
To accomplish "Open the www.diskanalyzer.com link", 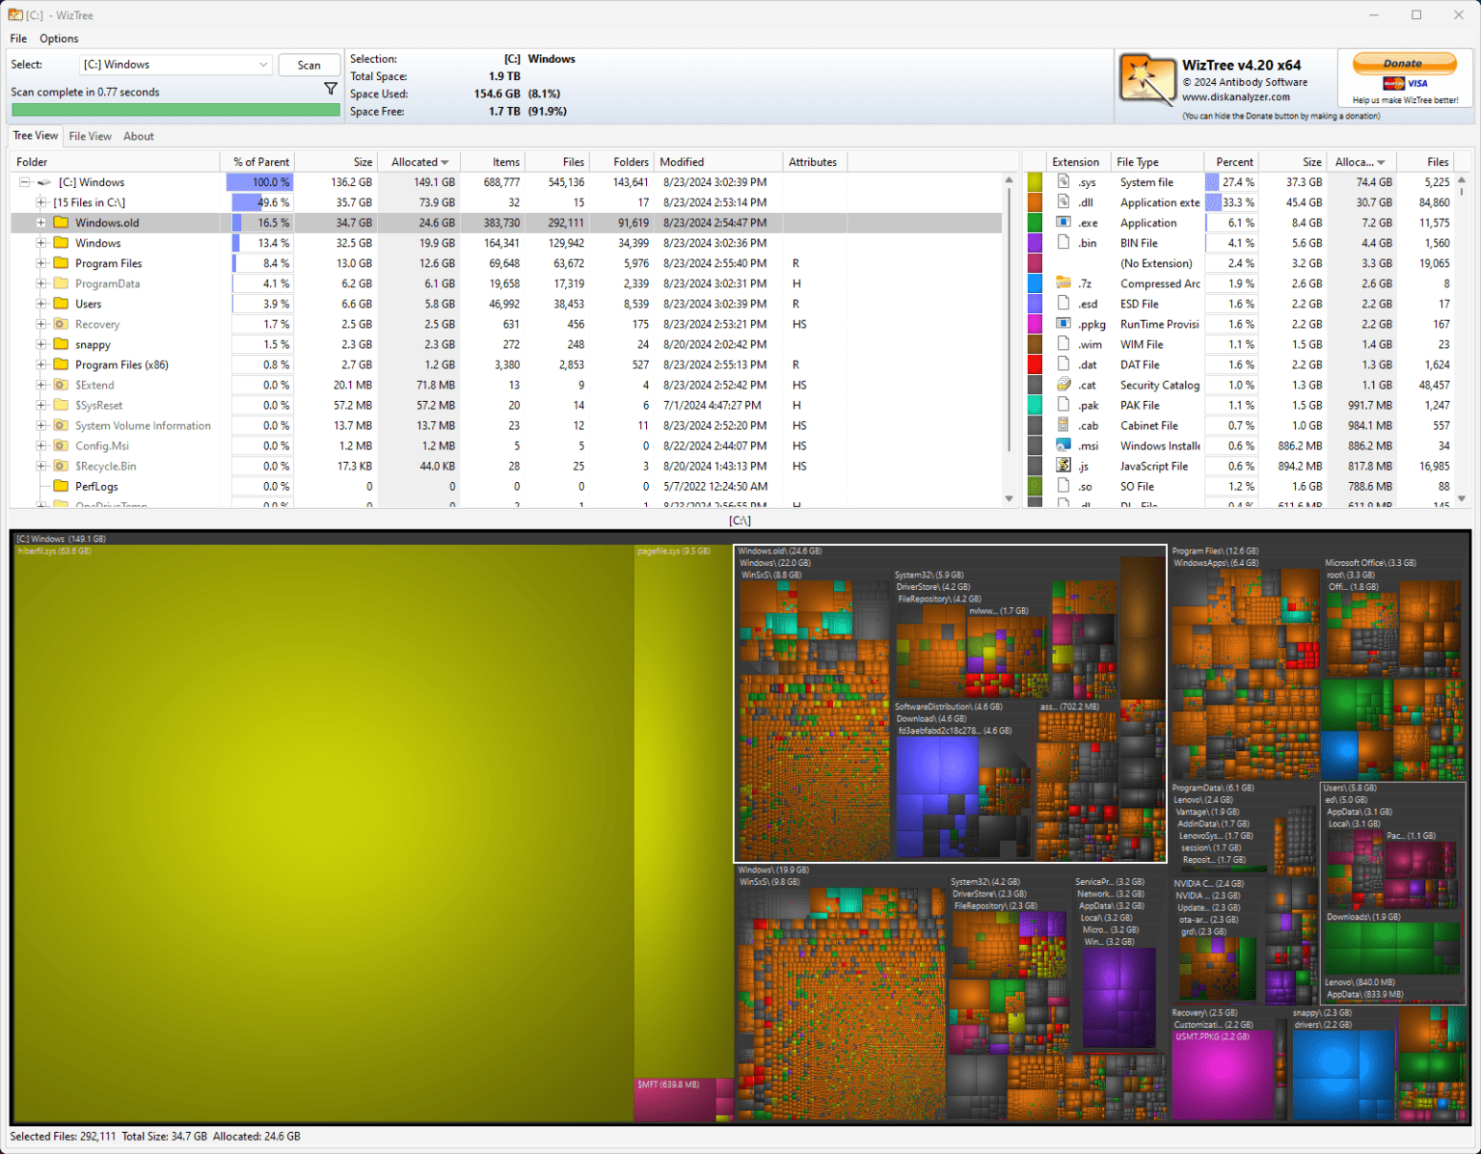I will point(1237,96).
